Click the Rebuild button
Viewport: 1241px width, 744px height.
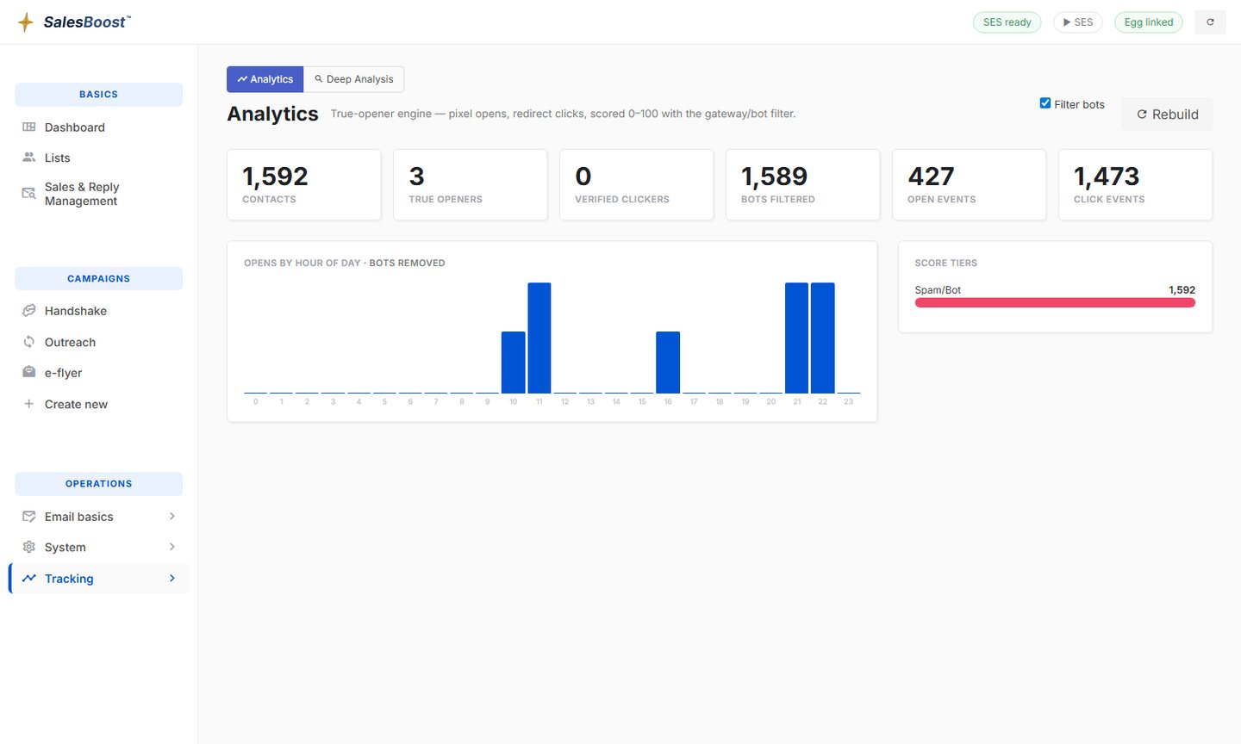click(1167, 115)
